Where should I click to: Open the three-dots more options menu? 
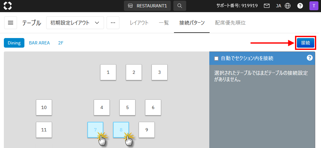113,23
